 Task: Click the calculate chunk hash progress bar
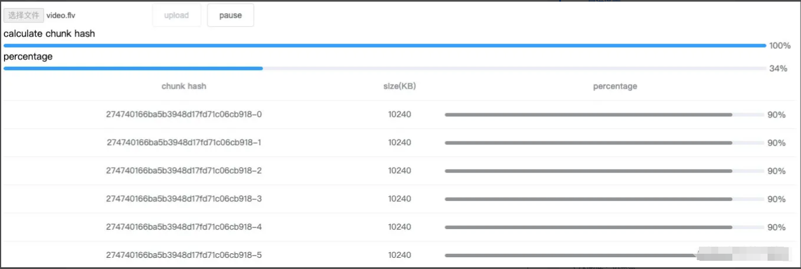[x=384, y=45]
